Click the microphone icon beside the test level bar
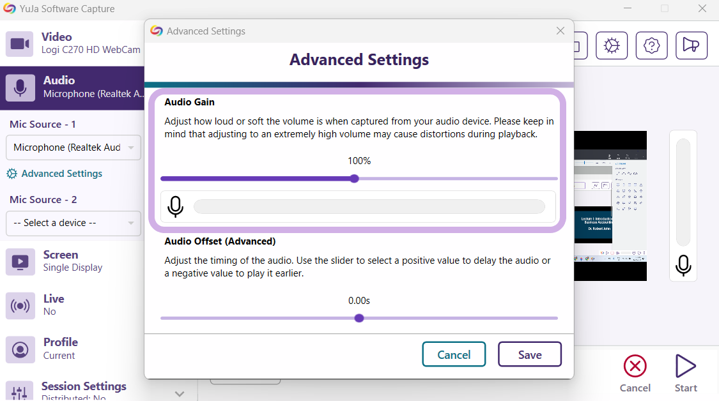 175,207
